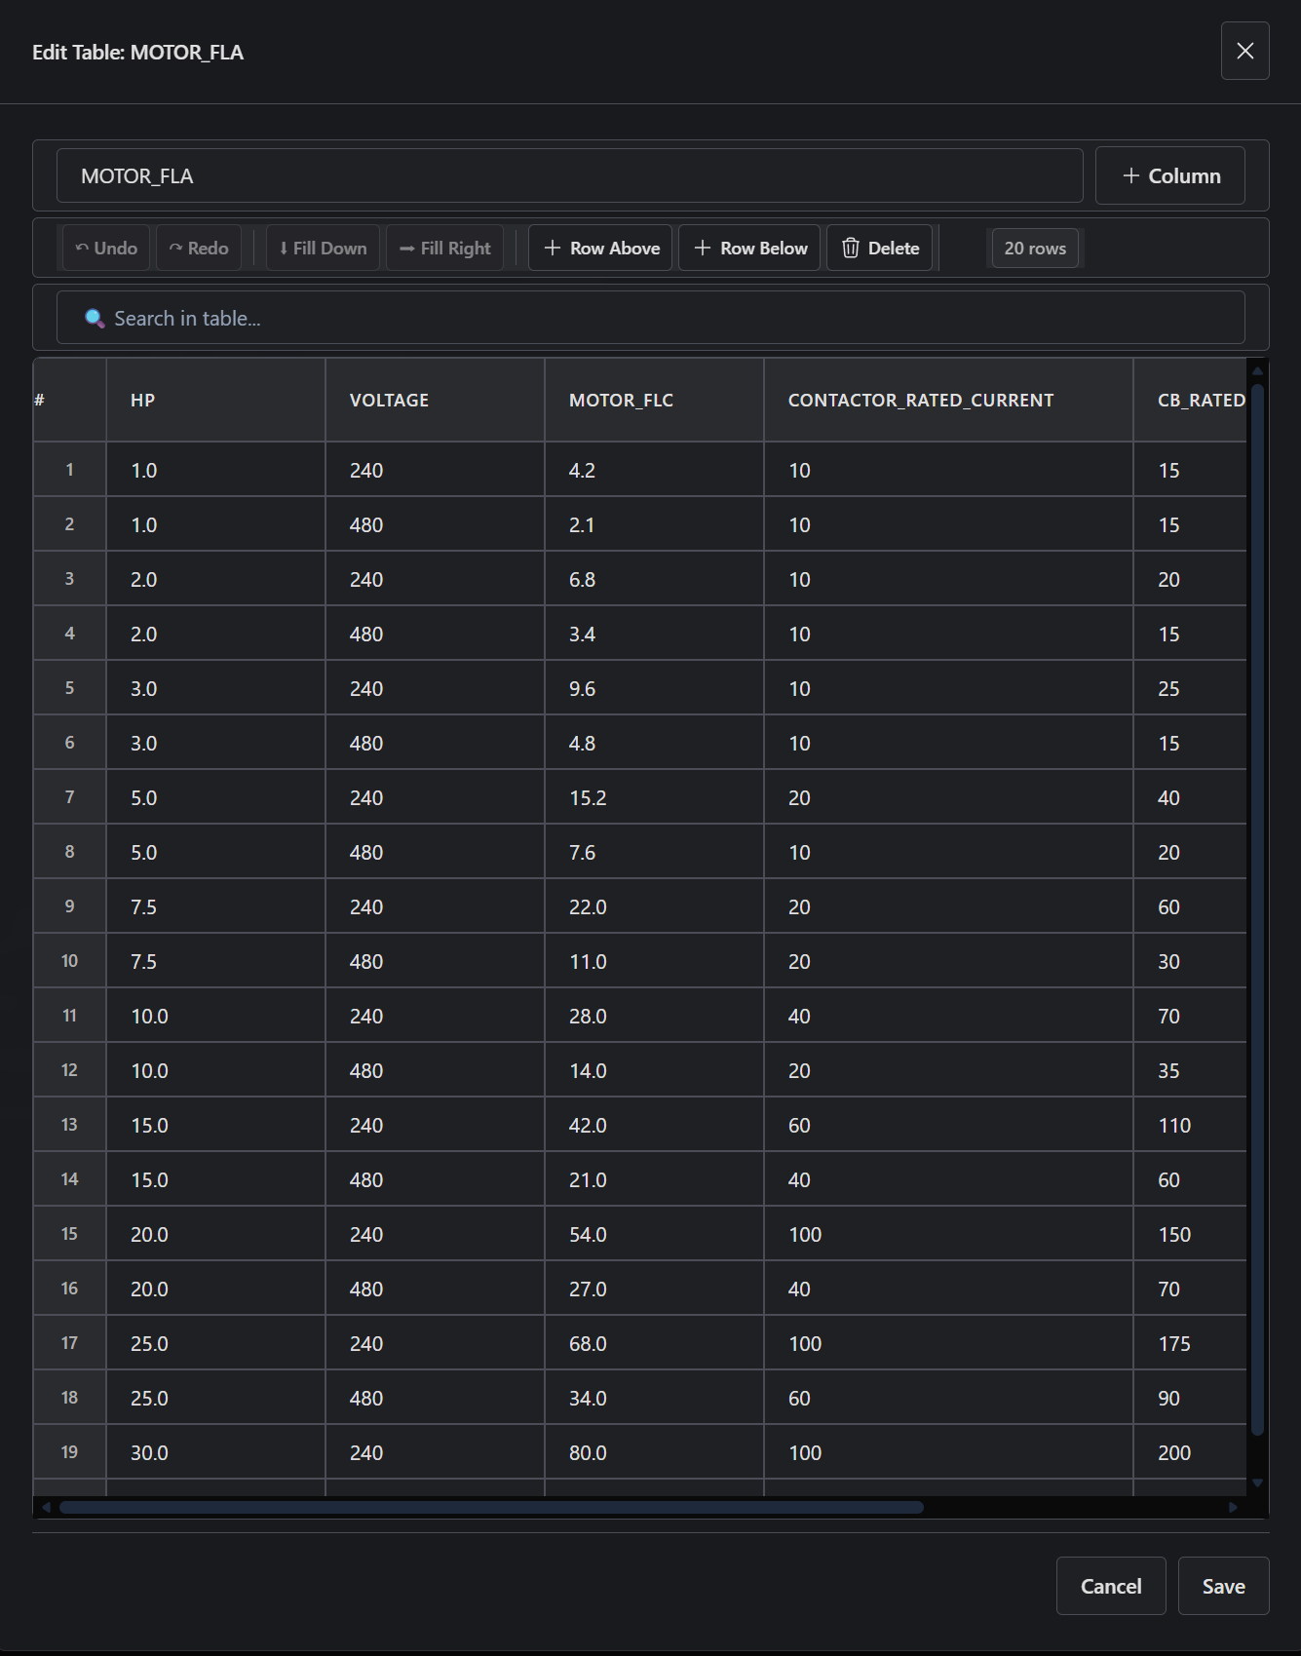Screen dimensions: 1301x1656
Task: Select the VOLTAGE column header
Action: pos(435,400)
